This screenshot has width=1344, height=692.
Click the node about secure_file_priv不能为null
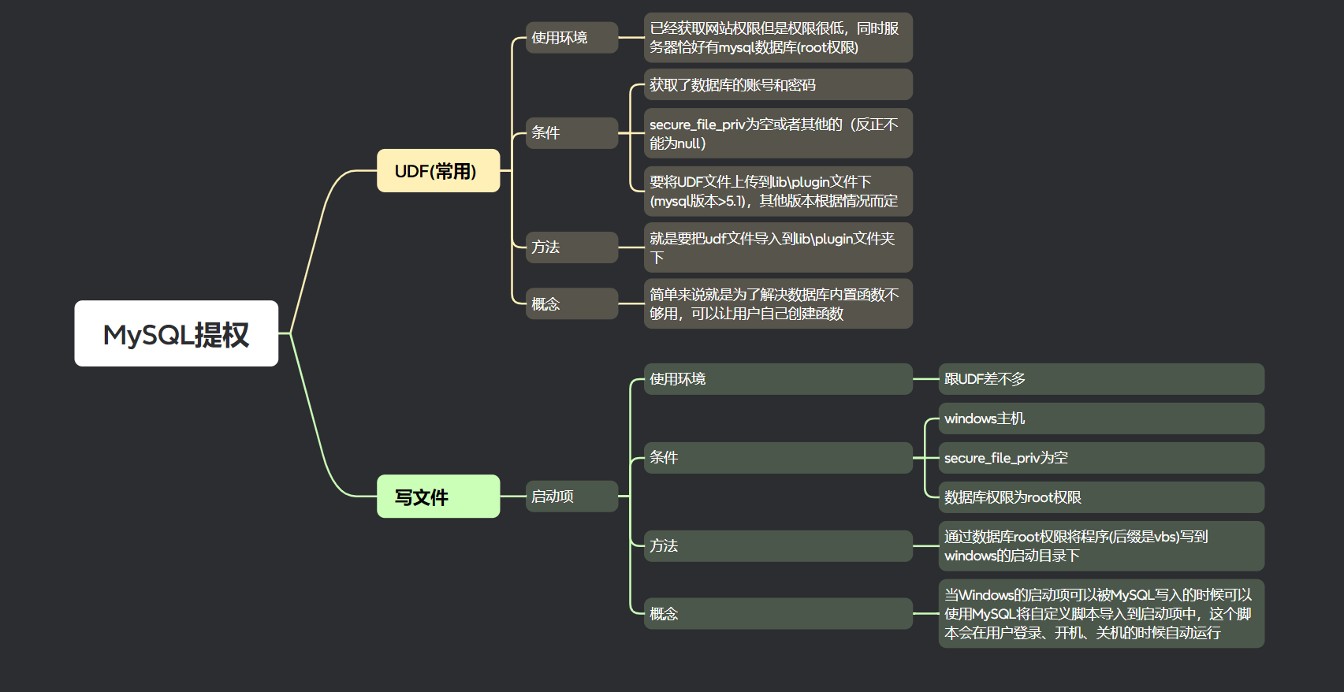777,133
